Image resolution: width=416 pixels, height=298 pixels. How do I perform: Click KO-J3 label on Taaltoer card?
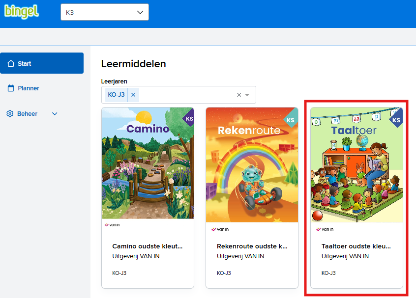[328, 273]
